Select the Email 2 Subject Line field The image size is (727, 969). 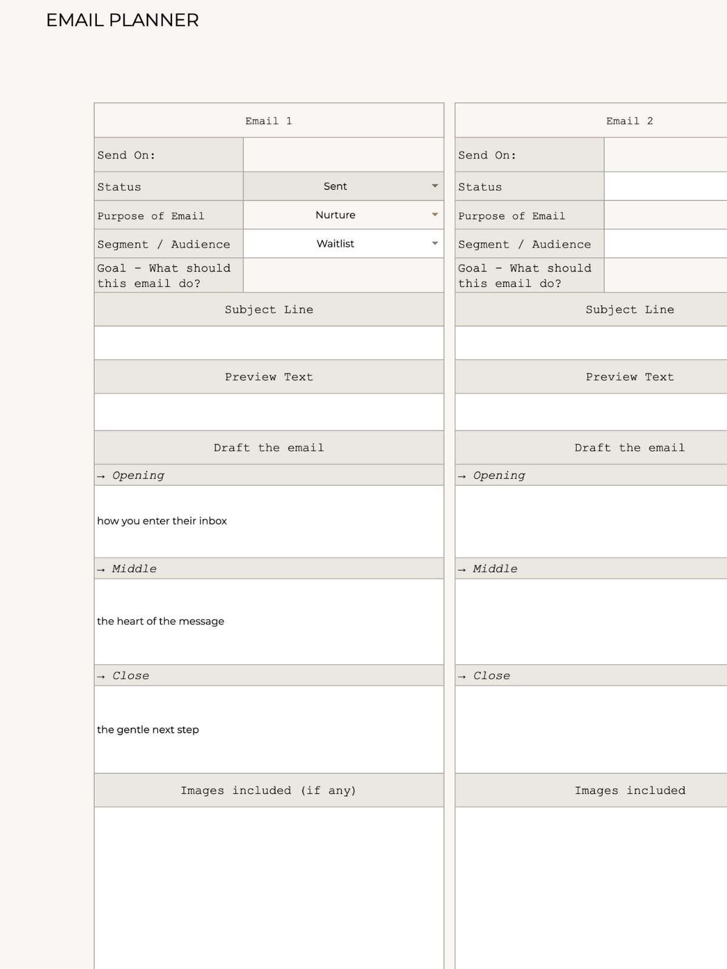tap(591, 343)
